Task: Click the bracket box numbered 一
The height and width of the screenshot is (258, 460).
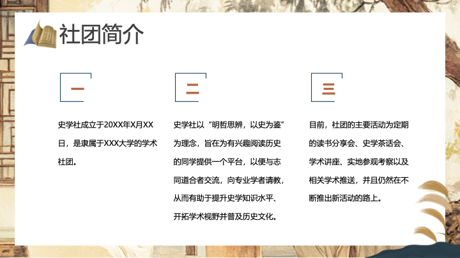Action: [x=75, y=87]
